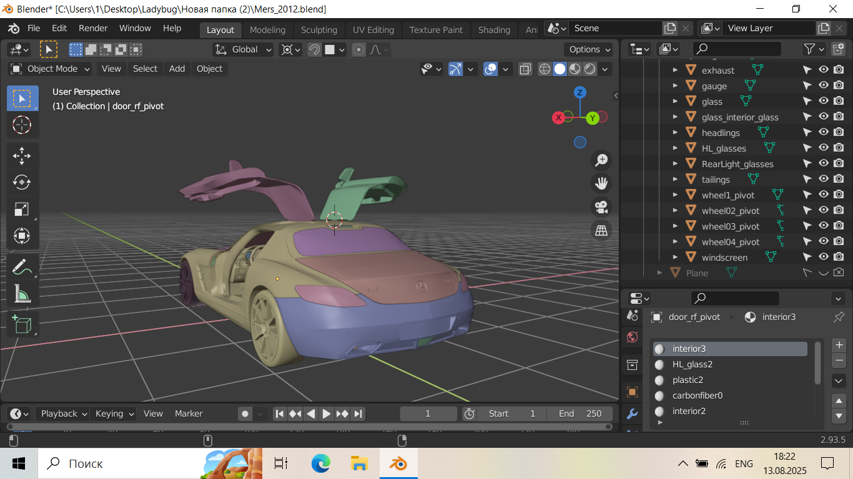
Task: Add a new material slot with plus button
Action: coord(839,345)
